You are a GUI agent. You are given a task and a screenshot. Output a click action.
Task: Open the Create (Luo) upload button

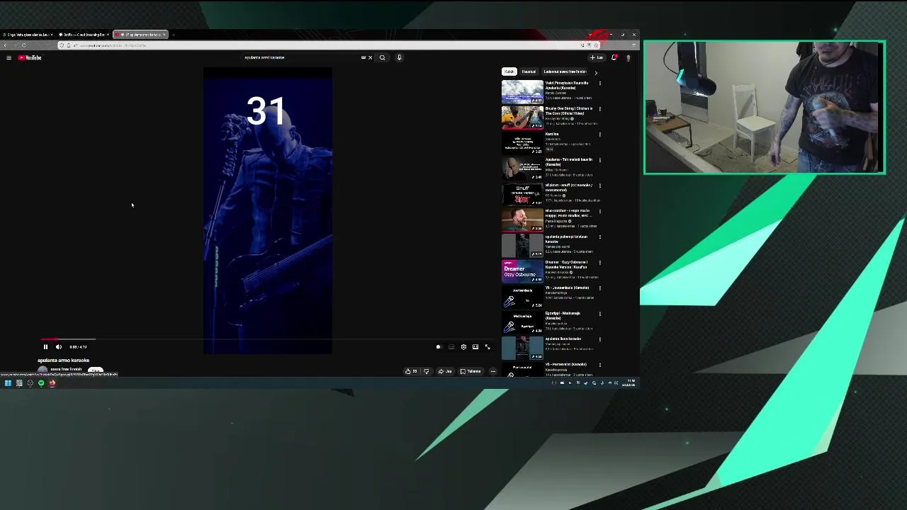(597, 57)
